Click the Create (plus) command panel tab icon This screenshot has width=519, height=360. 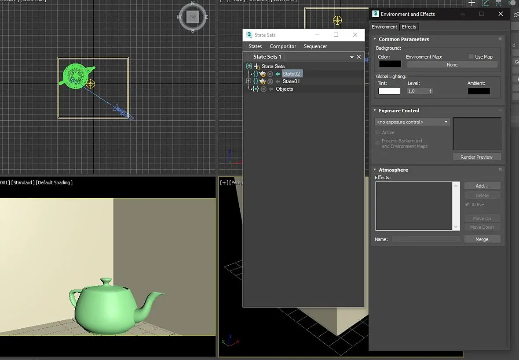click(x=471, y=3)
